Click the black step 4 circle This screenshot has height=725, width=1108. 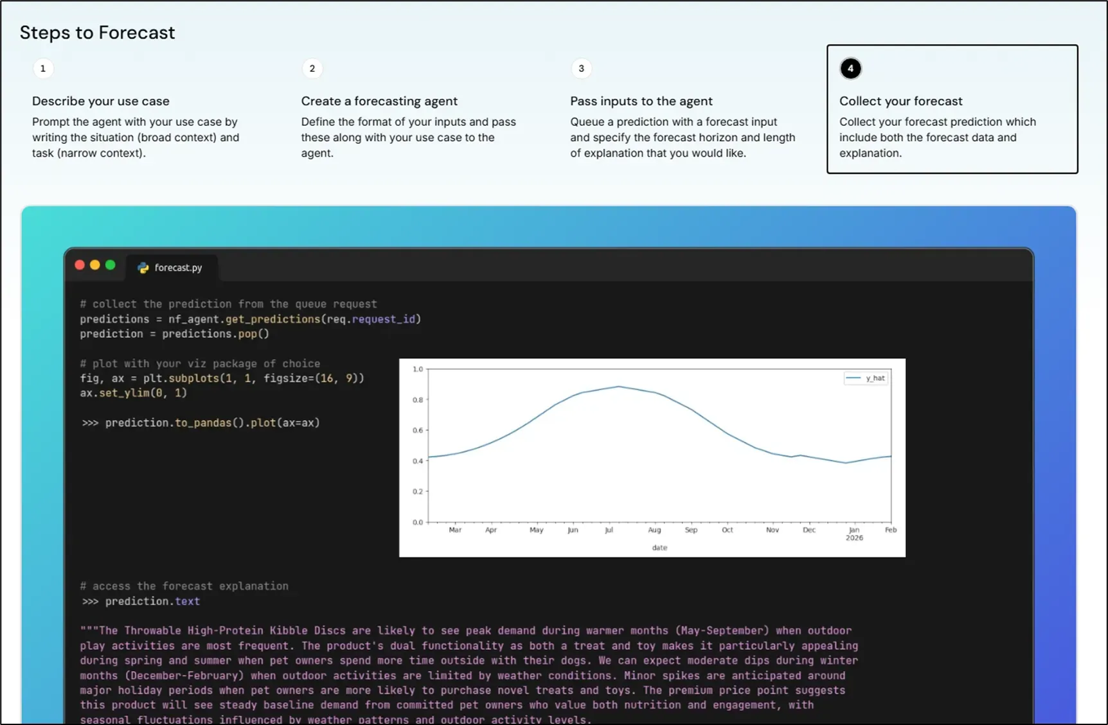[x=850, y=69]
